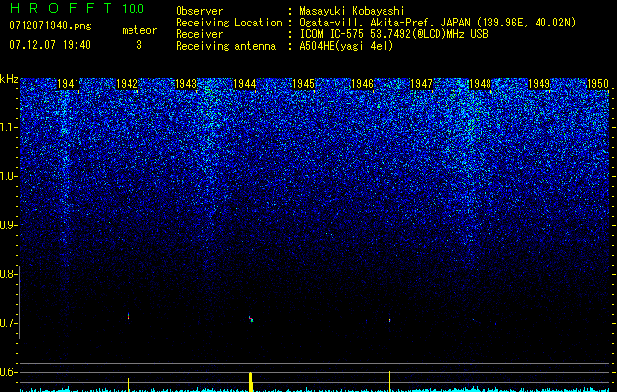Click the receiver value ICOM IC-575 53.7492 MHz USB
Screen dimensions: 617x392
pyautogui.click(x=393, y=34)
